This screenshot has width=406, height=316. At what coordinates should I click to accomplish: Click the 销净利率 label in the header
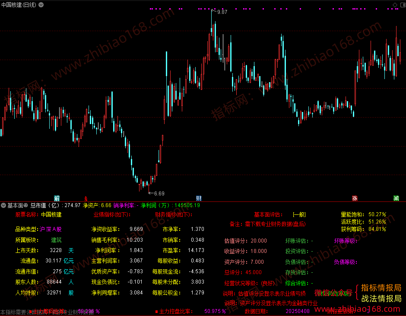tap(124, 206)
